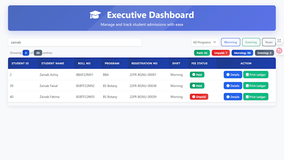Open Details for Zainab Ashiq
The width and height of the screenshot is (284, 160).
pos(233,75)
